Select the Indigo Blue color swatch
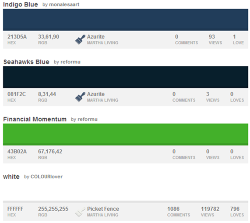The width and height of the screenshot is (250, 223). 126,20
